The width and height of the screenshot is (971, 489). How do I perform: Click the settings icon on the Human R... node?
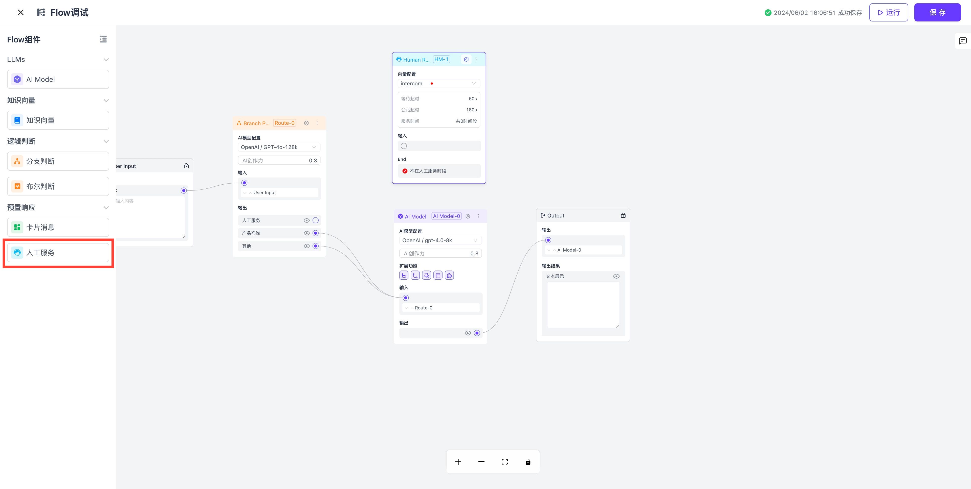(x=466, y=59)
